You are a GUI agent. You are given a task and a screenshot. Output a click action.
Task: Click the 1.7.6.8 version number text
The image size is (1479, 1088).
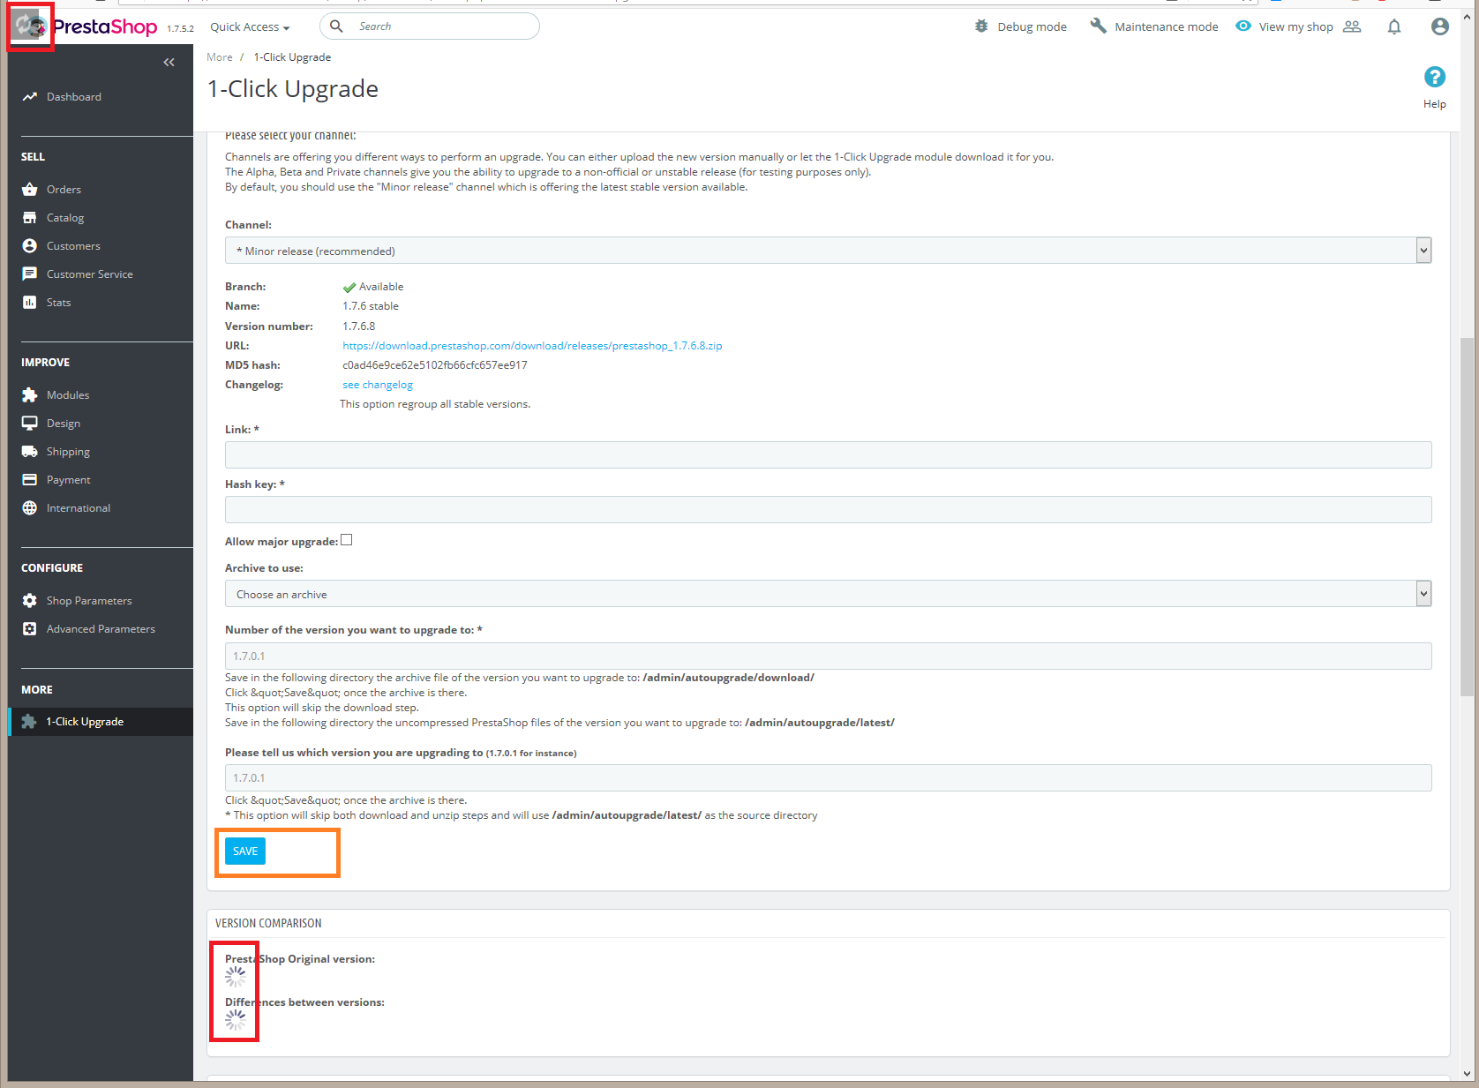point(359,326)
